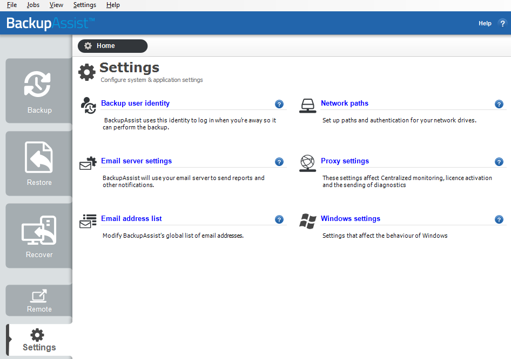Click the Windows settings flag icon
This screenshot has height=359, width=511.
(x=308, y=221)
